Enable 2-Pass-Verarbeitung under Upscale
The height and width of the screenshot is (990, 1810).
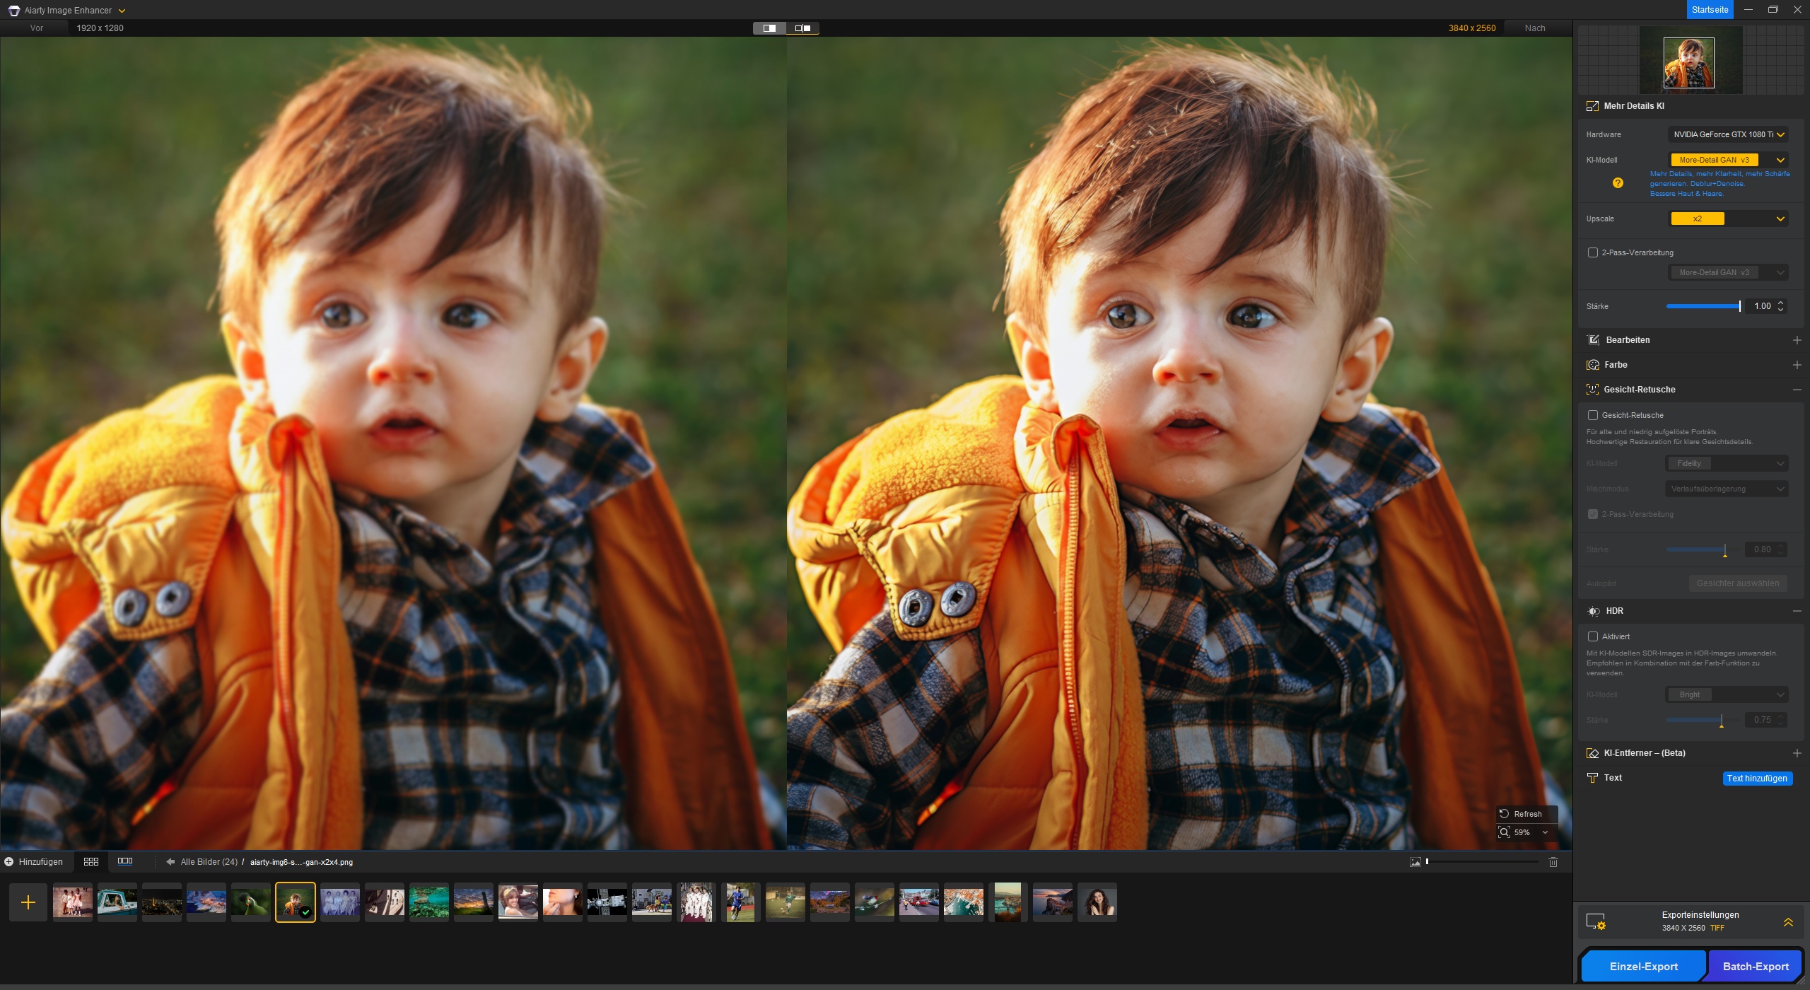click(1593, 252)
